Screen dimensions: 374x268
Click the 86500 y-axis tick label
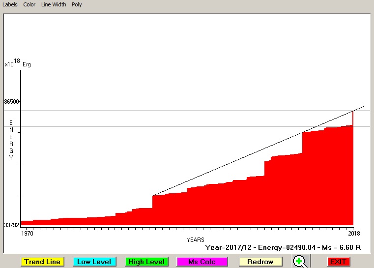point(11,102)
